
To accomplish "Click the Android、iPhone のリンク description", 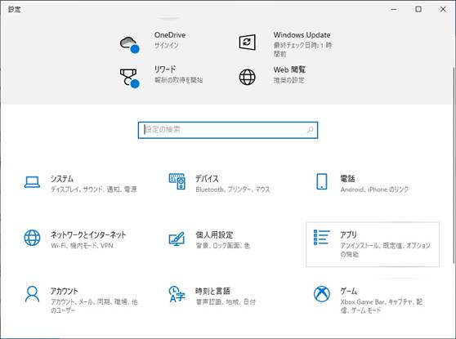I will [x=374, y=190].
